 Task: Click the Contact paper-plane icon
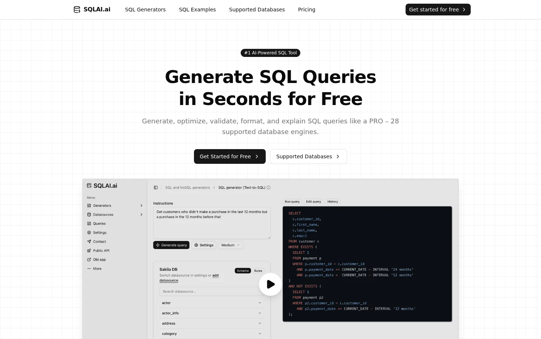89,242
